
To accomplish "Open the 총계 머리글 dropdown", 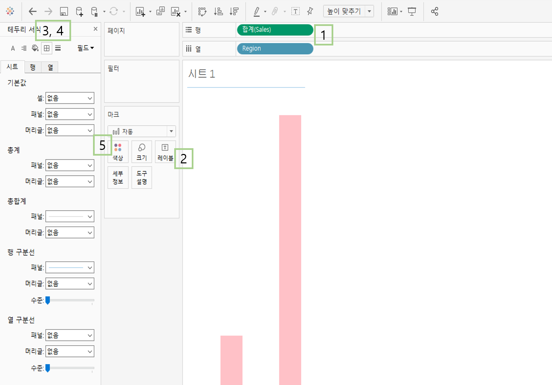I will 70,182.
